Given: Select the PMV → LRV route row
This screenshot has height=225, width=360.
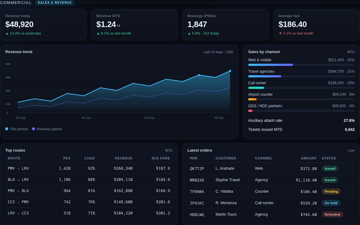Looking at the screenshot, I should pyautogui.click(x=89, y=168).
